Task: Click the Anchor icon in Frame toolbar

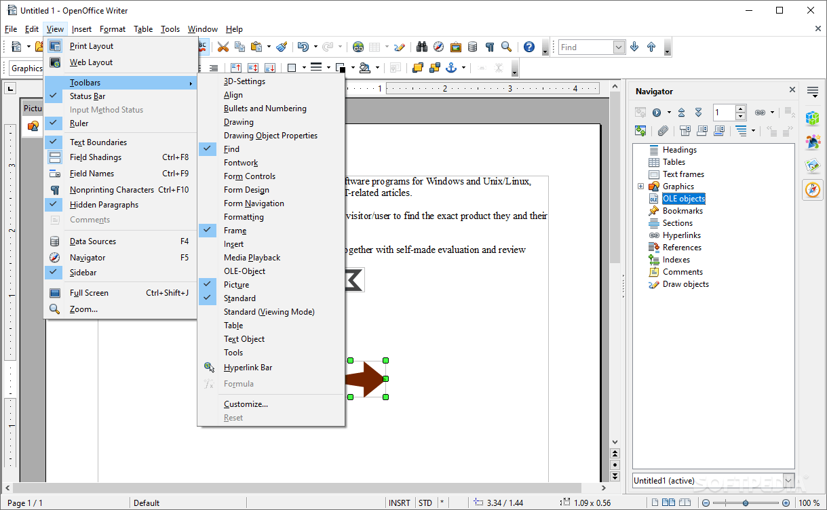Action: click(x=451, y=68)
